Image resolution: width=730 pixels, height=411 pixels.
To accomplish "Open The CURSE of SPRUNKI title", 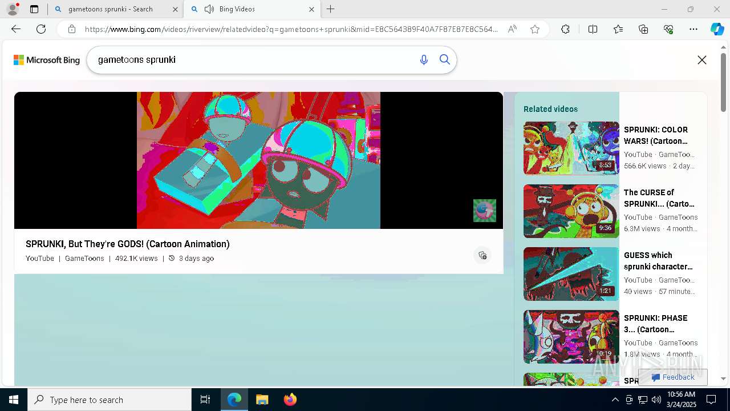I will pyautogui.click(x=659, y=198).
